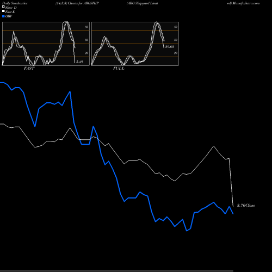Click the '3.70Close' price label
This screenshot has width=272, height=272.
point(246,206)
